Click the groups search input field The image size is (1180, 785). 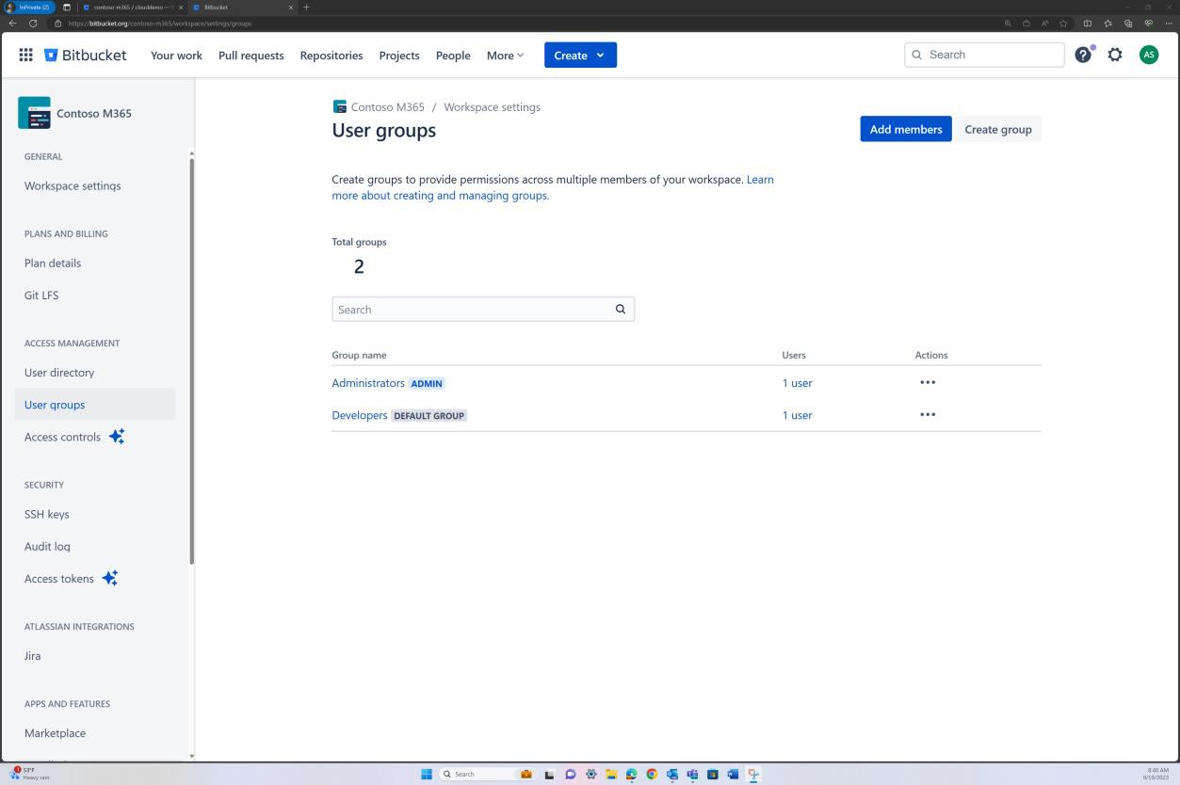471,309
